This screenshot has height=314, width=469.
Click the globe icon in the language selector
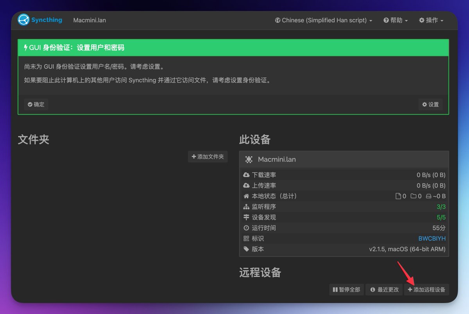point(277,20)
